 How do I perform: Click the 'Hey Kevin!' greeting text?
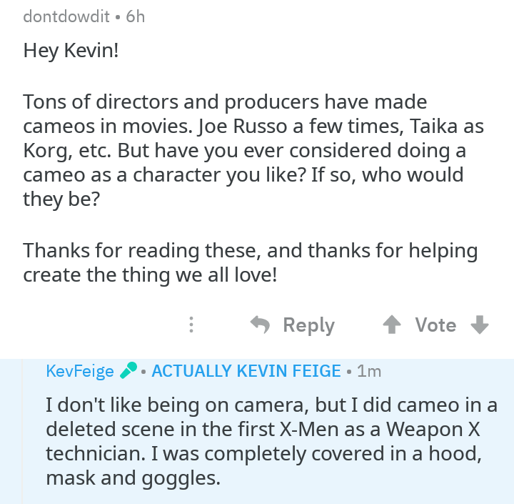[68, 50]
